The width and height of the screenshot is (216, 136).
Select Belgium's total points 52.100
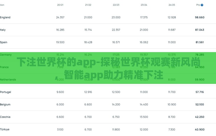199,105
